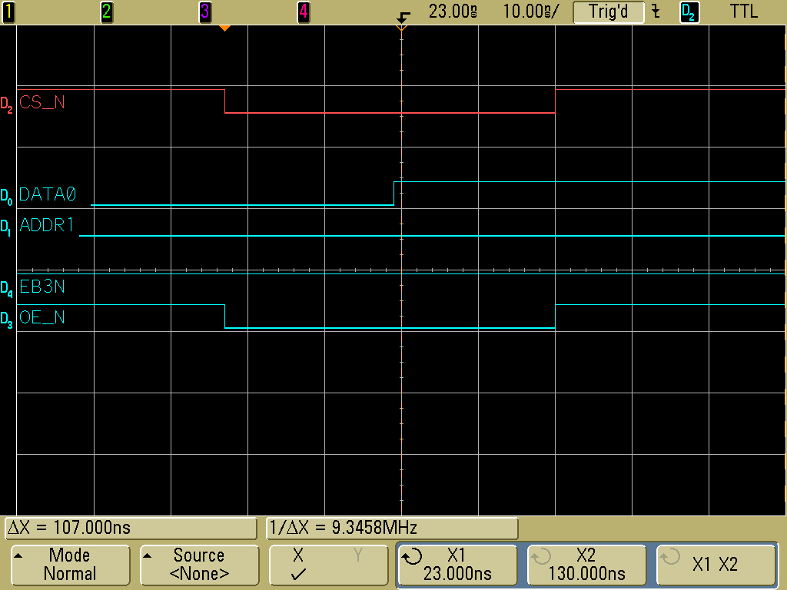Select analog channel 4 indicator

click(x=304, y=12)
